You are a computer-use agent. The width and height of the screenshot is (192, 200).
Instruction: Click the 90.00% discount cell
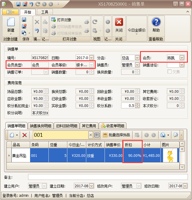point(132,155)
